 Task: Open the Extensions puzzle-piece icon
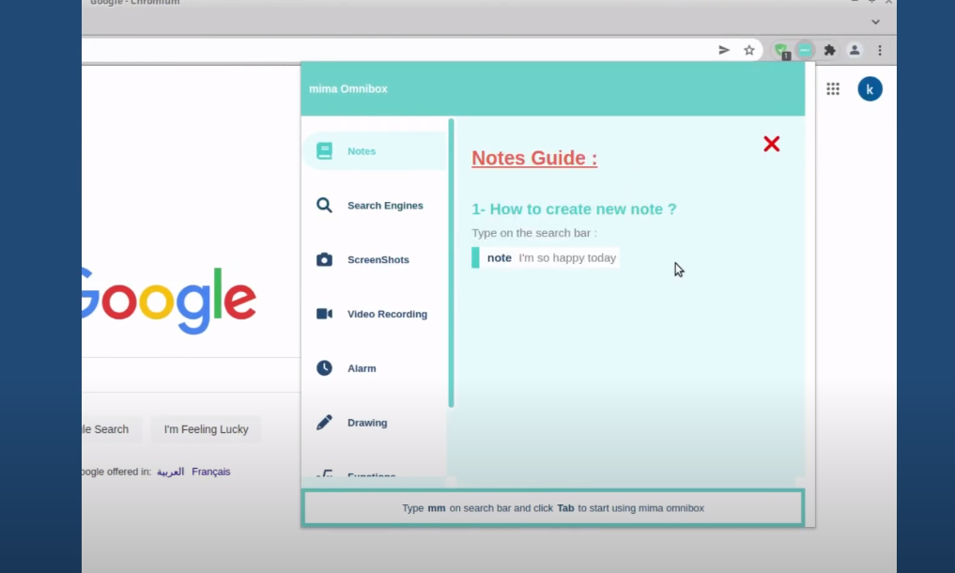[x=830, y=50]
